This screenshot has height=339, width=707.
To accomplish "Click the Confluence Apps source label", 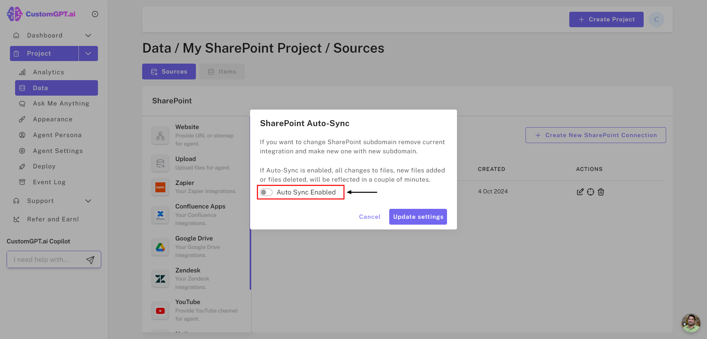I will 200,206.
